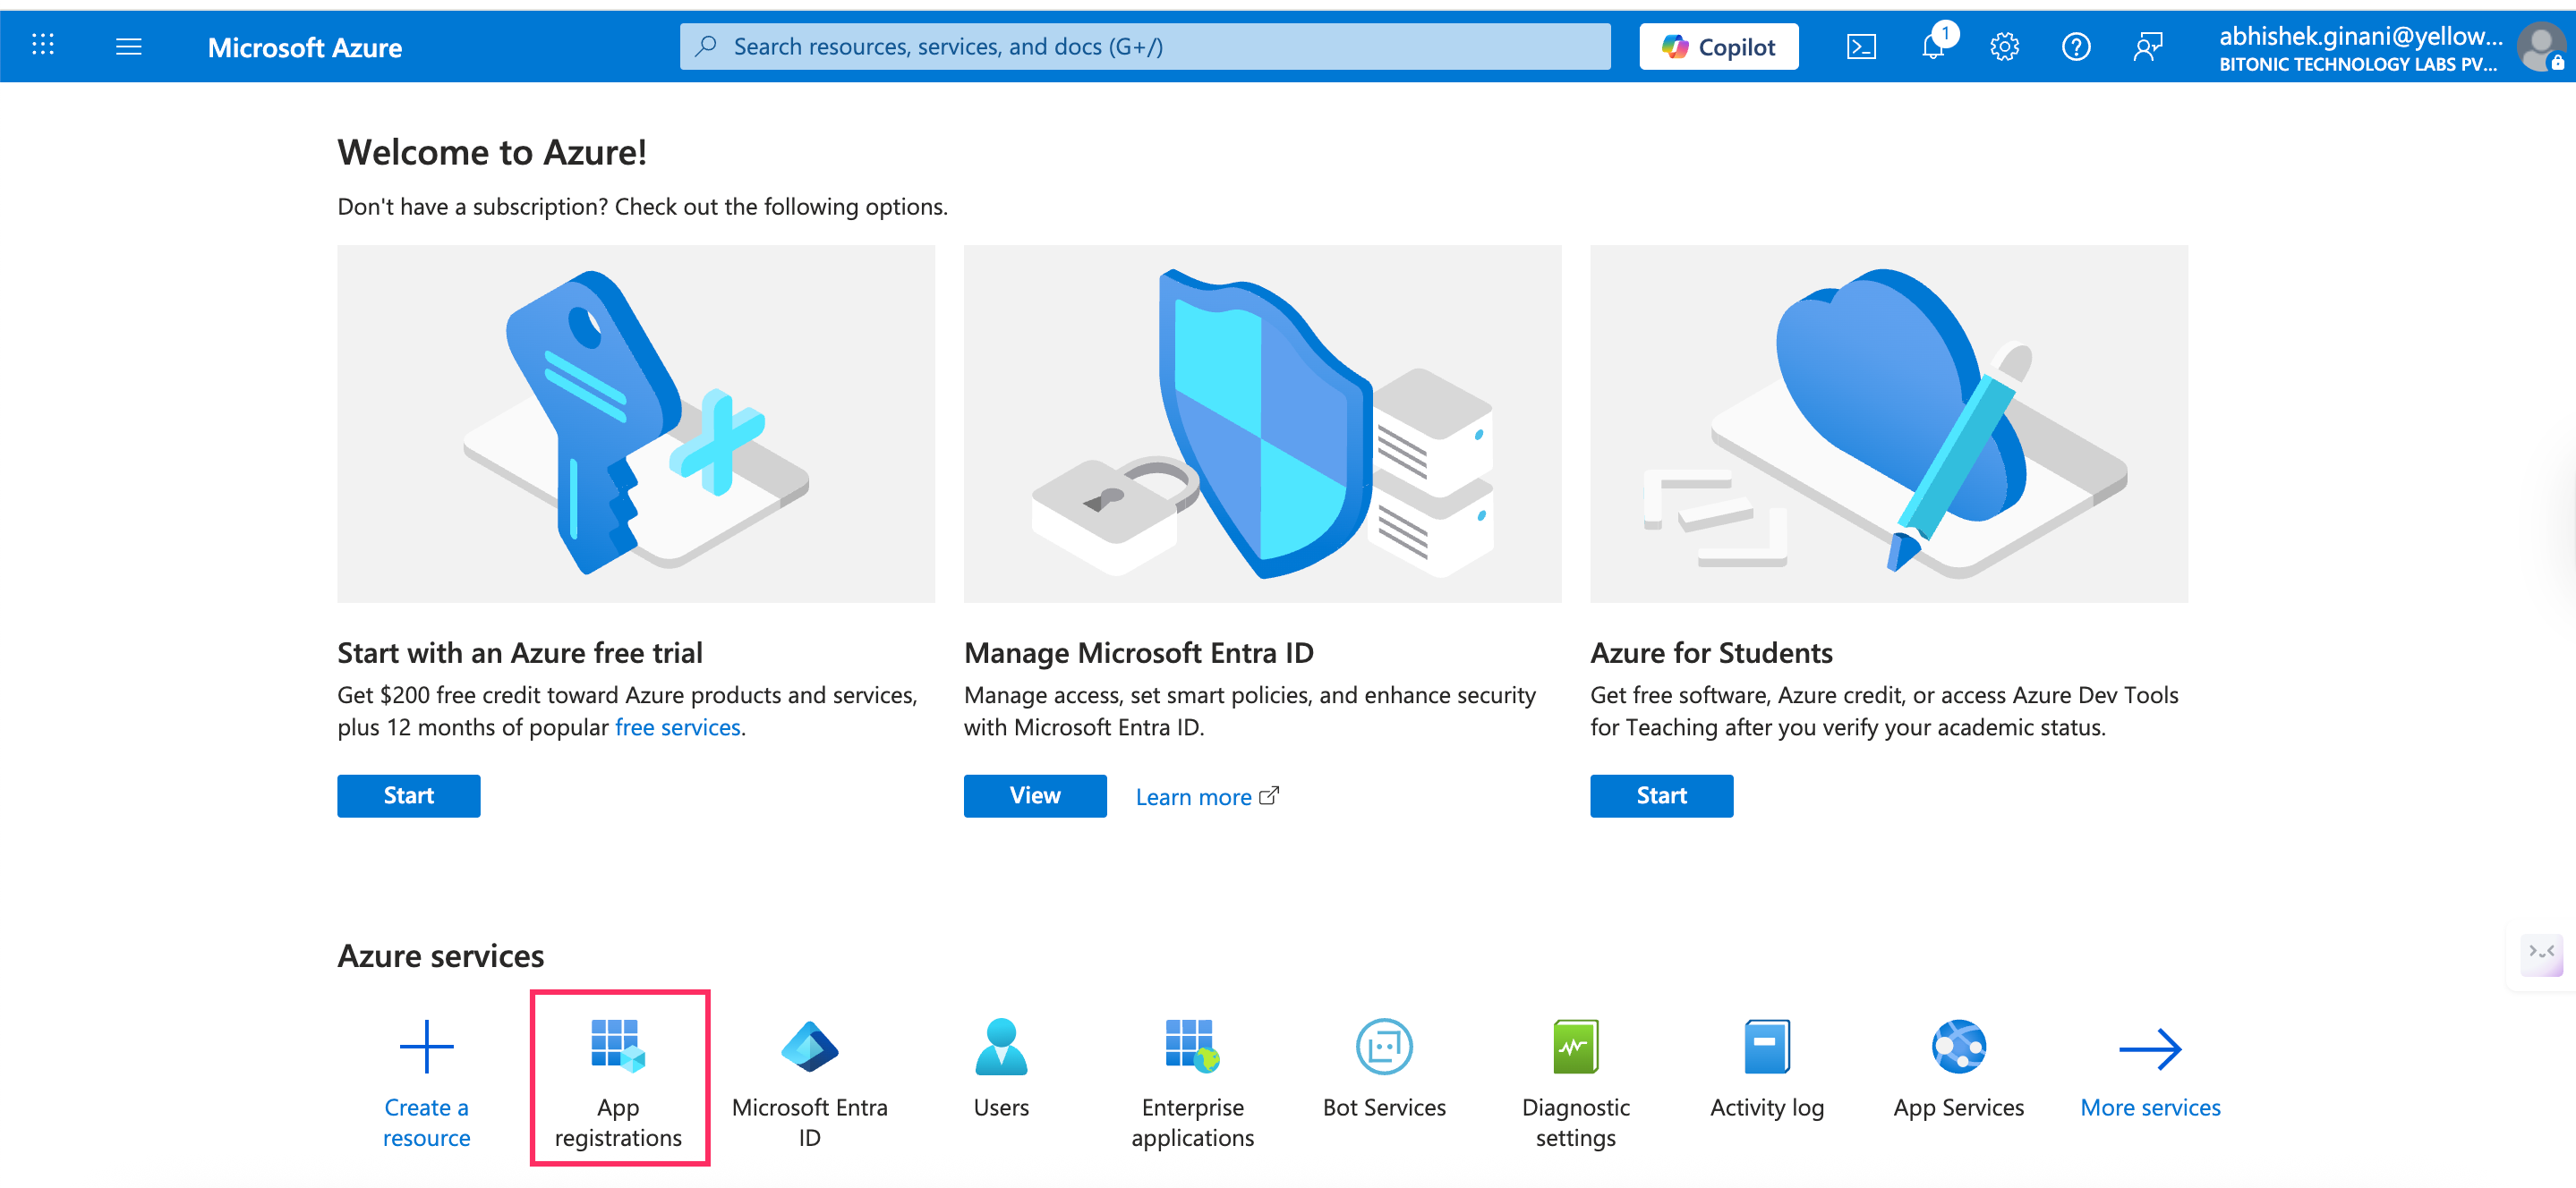Screen dimensions: 2576x1188
Task: Launch Cloud Shell from the header
Action: pos(1861,47)
